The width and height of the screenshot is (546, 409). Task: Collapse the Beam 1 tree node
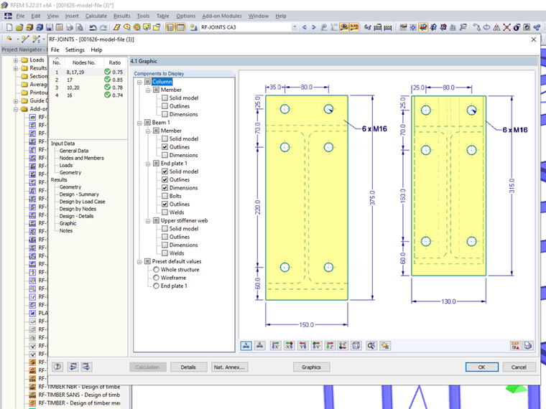tap(139, 123)
